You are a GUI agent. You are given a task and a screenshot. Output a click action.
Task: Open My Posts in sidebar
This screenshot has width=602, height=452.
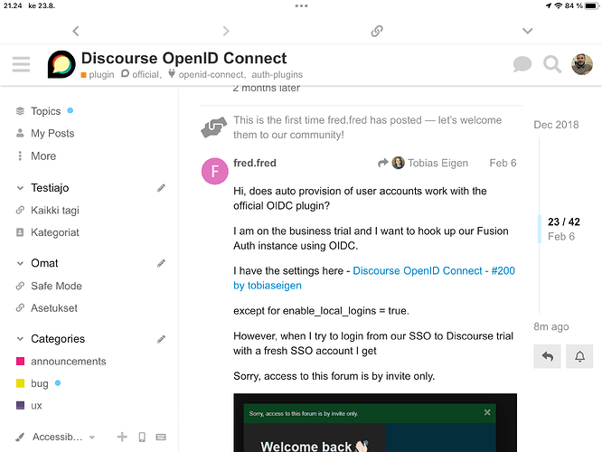(52, 134)
